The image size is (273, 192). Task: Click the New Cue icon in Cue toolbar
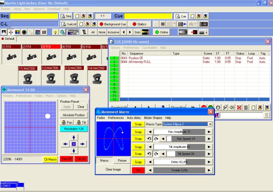coord(192,16)
